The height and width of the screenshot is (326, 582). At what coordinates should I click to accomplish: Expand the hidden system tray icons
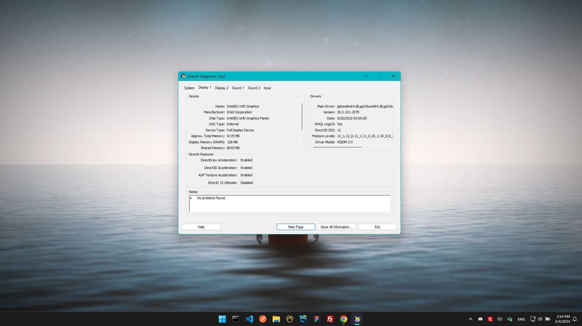(470, 319)
